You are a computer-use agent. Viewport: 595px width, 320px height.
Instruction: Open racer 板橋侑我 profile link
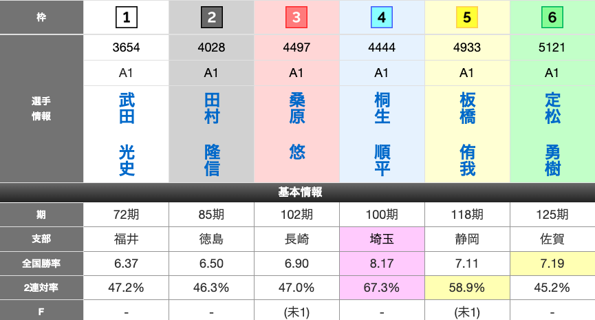coord(467,134)
